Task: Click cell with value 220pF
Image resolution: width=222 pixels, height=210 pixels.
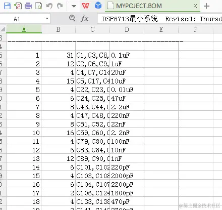Action: click(127, 167)
